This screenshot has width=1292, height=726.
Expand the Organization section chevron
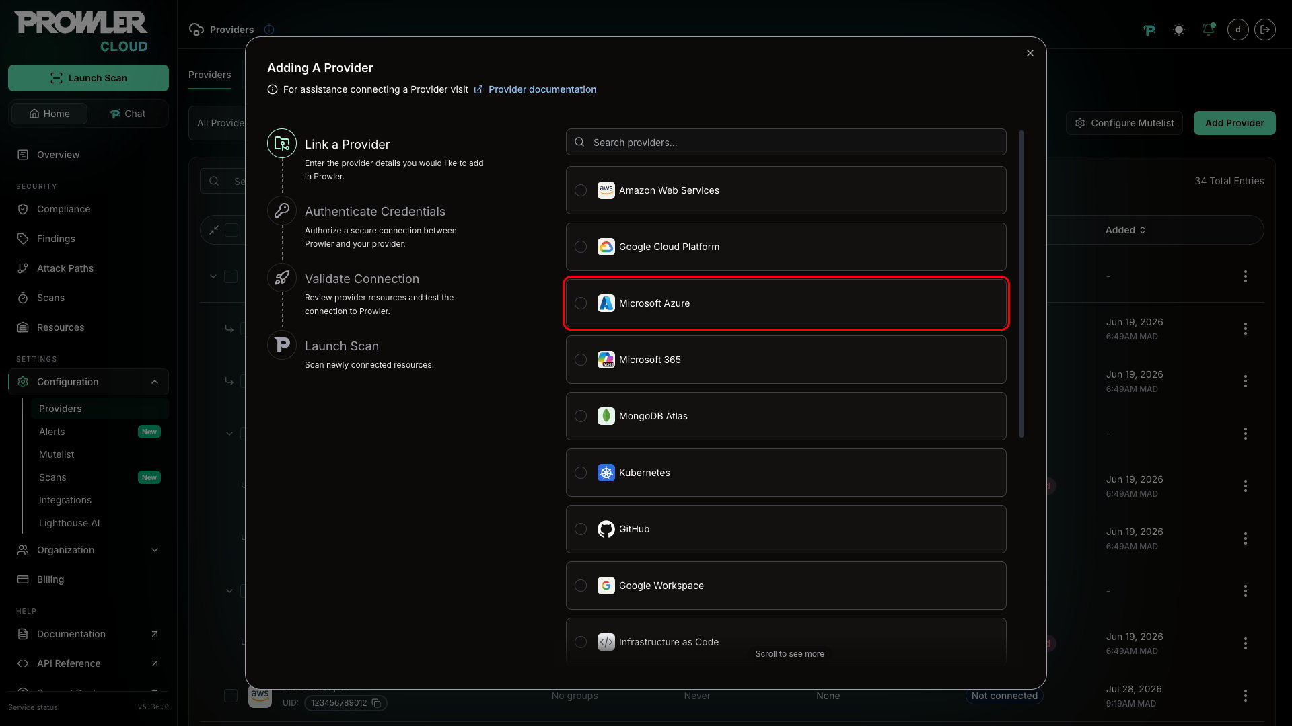[155, 550]
